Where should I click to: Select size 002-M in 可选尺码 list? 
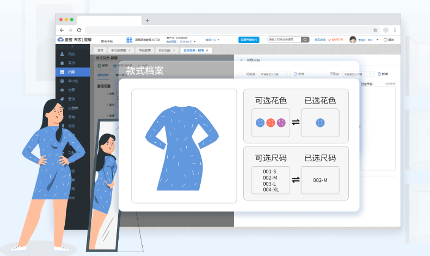click(x=270, y=178)
